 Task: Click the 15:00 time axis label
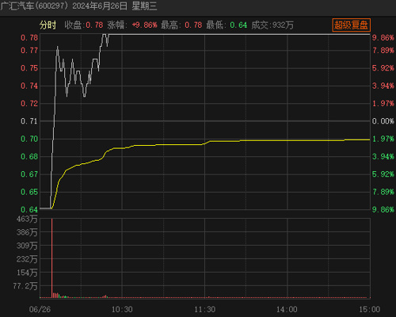370,309
